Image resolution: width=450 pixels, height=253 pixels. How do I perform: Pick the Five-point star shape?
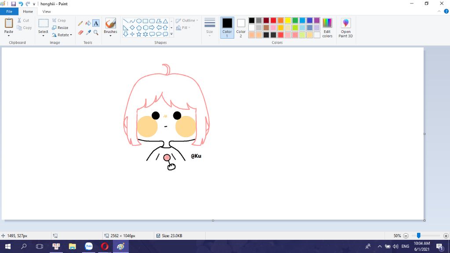[138, 34]
